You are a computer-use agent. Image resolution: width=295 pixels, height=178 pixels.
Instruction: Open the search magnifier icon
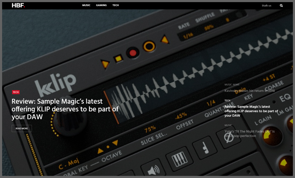[281, 5]
